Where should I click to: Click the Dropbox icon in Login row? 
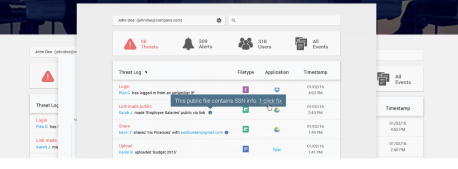(277, 90)
